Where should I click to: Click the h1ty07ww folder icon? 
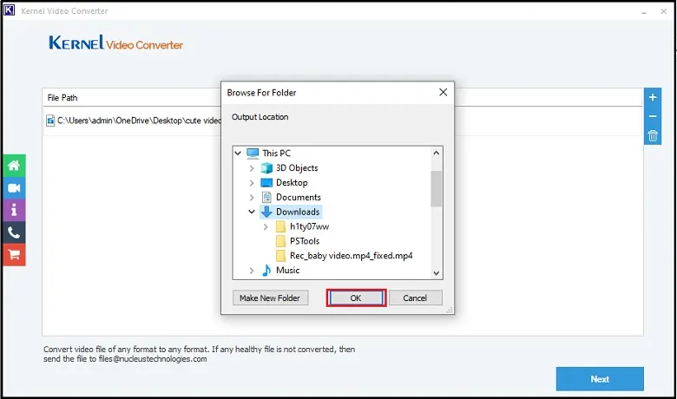click(x=280, y=226)
